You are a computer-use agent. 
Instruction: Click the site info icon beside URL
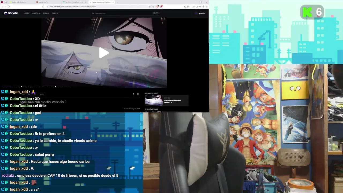tap(47, 6)
